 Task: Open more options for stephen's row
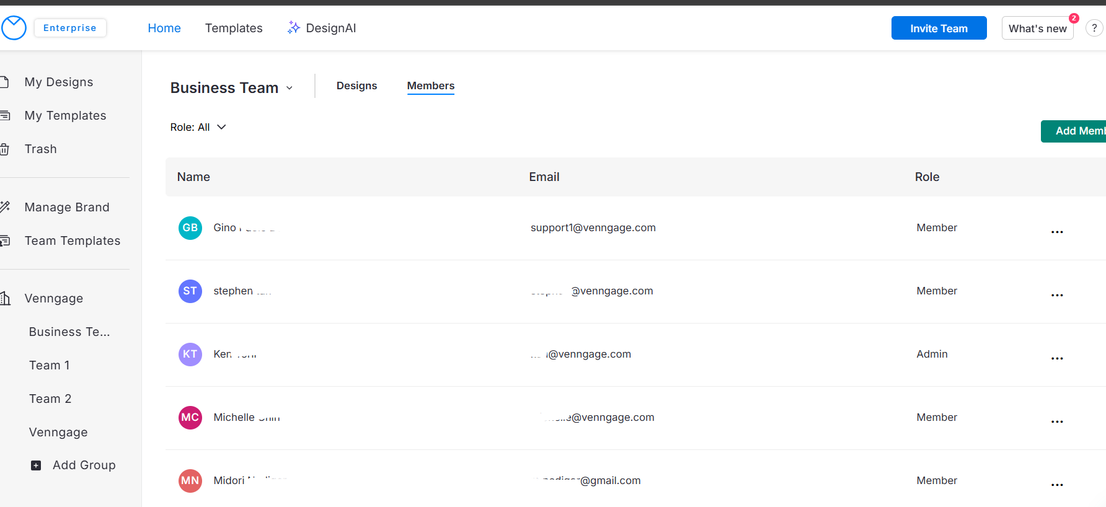coord(1057,295)
